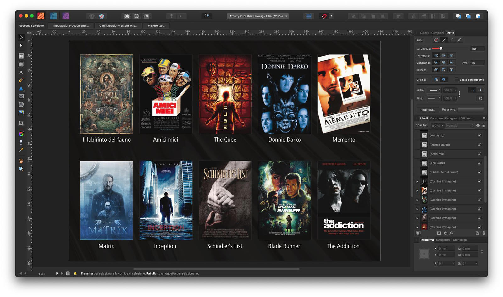Select the Picture Frame Rectangle tool
The height and width of the screenshot is (297, 503).
click(x=21, y=96)
